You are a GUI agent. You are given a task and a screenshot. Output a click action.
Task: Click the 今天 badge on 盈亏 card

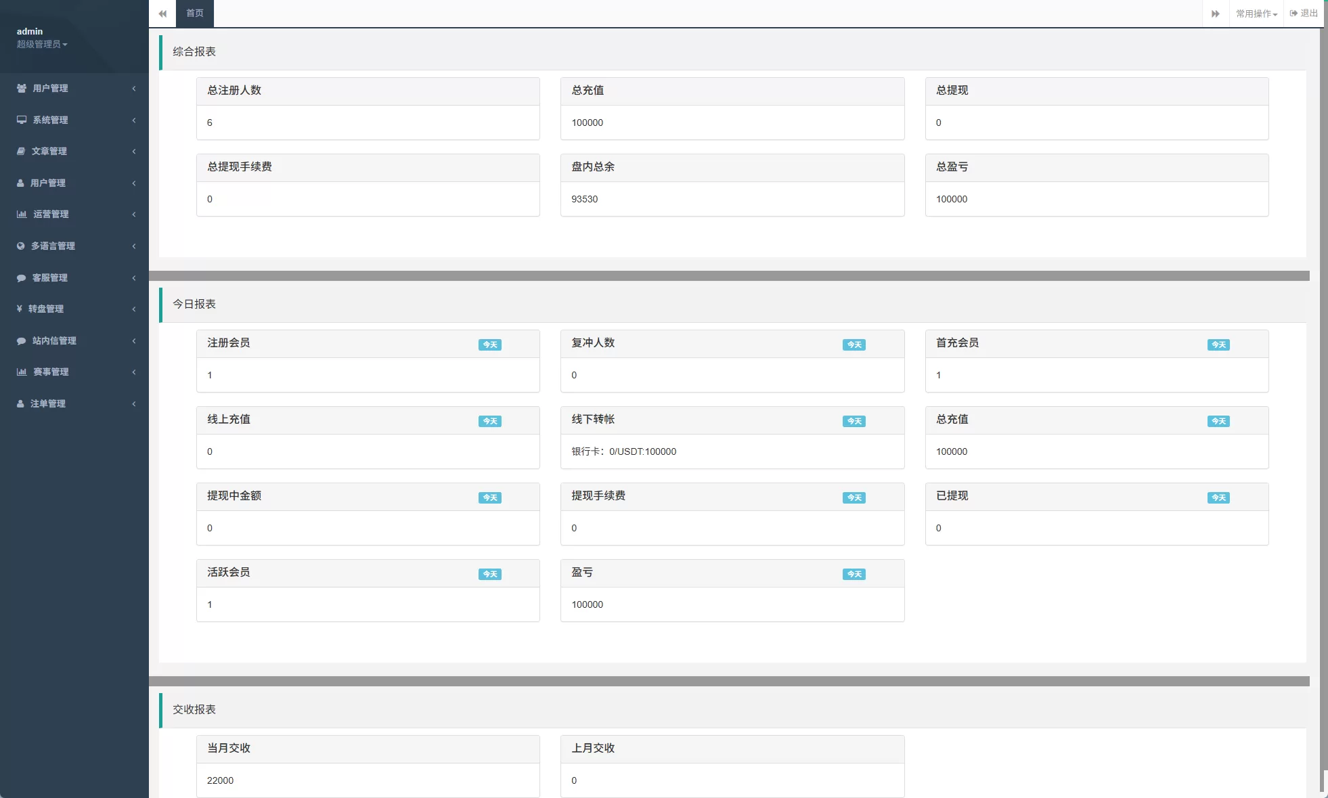tap(854, 574)
